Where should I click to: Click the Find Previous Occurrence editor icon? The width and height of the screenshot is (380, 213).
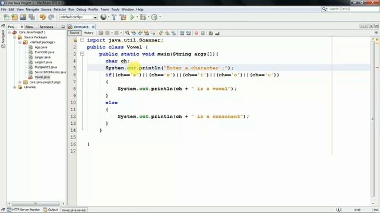[x=134, y=33]
